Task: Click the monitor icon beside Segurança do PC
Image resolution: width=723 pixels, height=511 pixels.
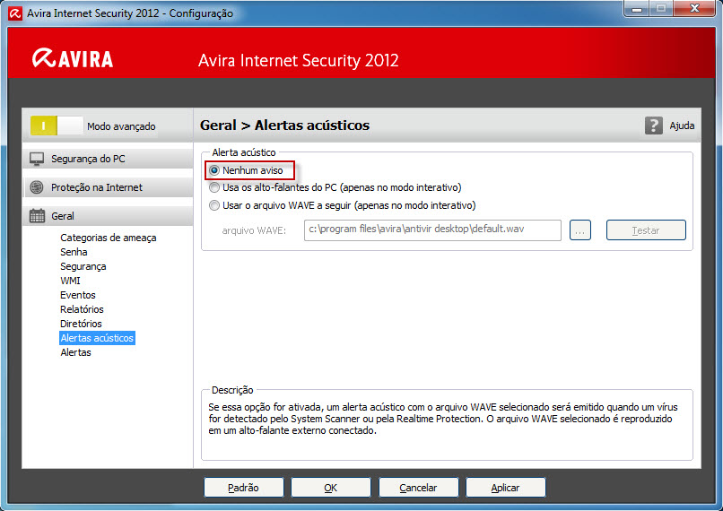Action: pos(37,159)
